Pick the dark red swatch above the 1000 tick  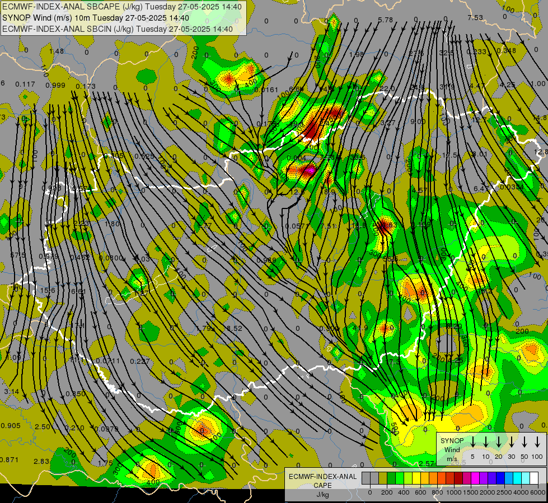(458, 478)
